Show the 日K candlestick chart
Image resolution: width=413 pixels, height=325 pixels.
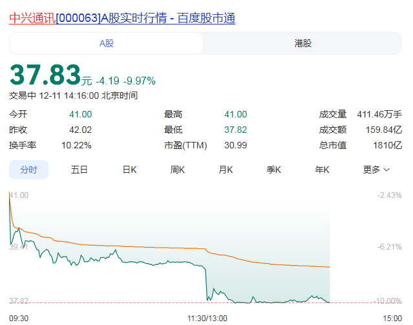coord(129,170)
